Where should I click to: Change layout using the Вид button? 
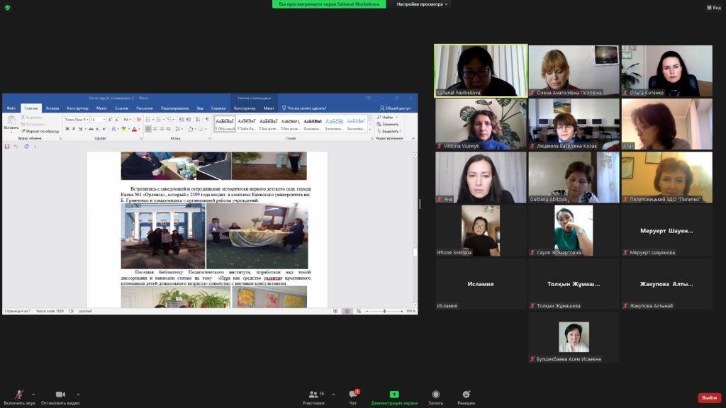tap(713, 7)
